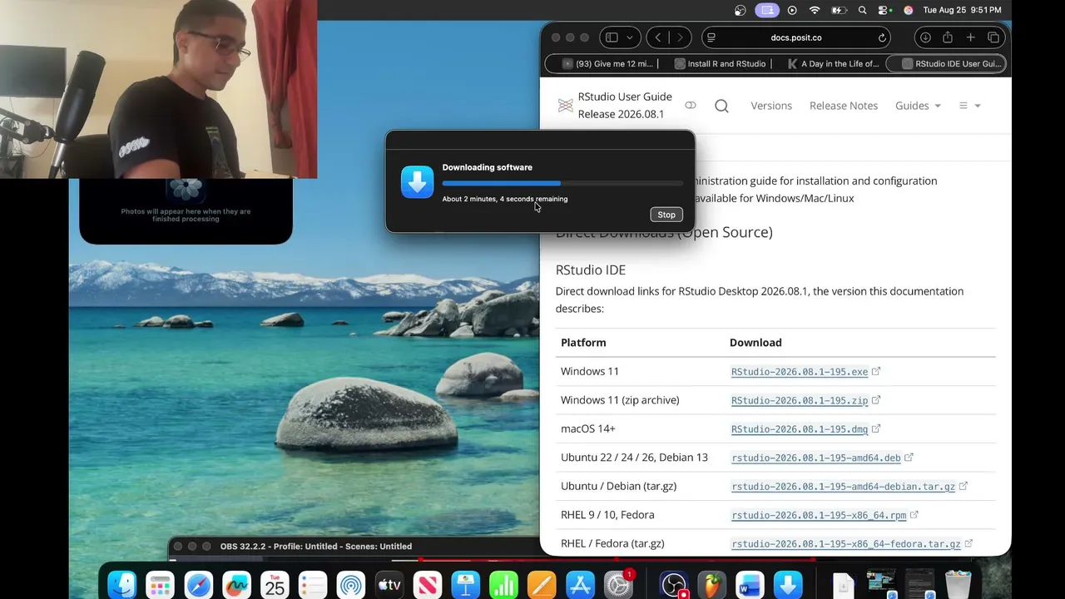Open AirDrop from the Dock
Screen dimensions: 1065x599
pyautogui.click(x=351, y=585)
